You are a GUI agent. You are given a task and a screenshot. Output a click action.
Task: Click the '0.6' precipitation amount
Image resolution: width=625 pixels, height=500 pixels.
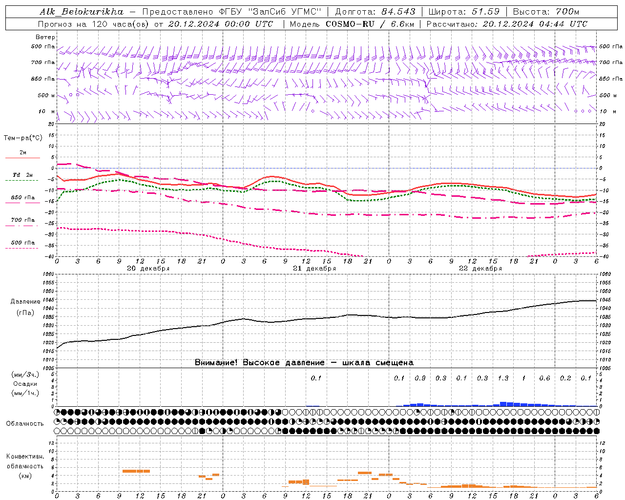click(x=544, y=378)
